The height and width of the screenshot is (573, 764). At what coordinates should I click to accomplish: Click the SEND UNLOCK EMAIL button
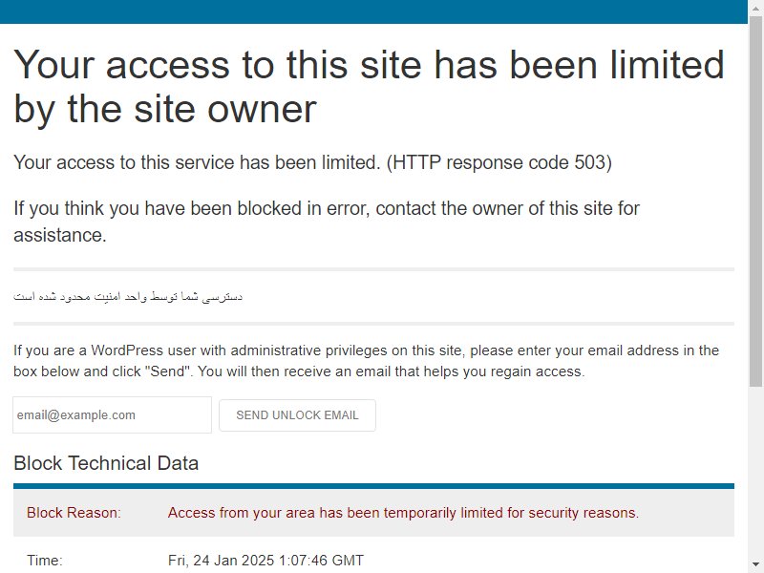pos(297,415)
